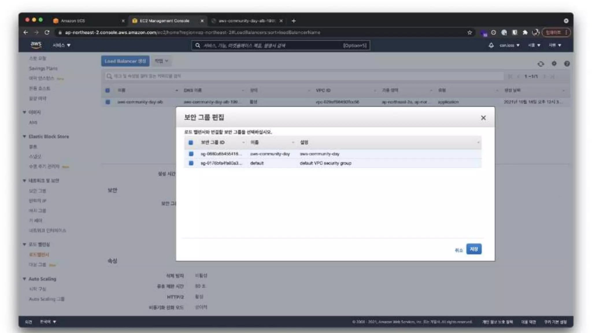592x333 pixels.
Task: Switch to the Amazon ECS browser tab
Action: click(73, 21)
